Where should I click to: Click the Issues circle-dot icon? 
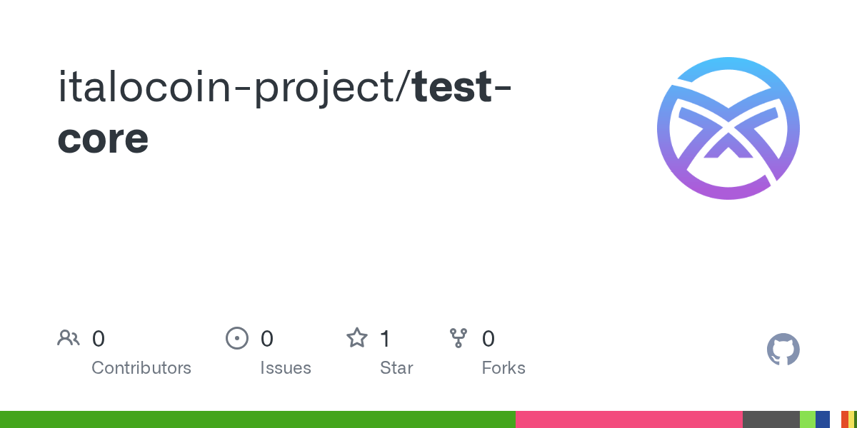(236, 338)
